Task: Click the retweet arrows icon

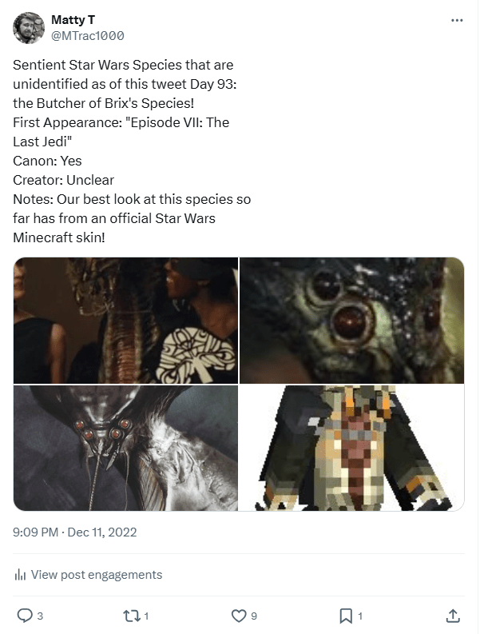Action: (x=130, y=616)
